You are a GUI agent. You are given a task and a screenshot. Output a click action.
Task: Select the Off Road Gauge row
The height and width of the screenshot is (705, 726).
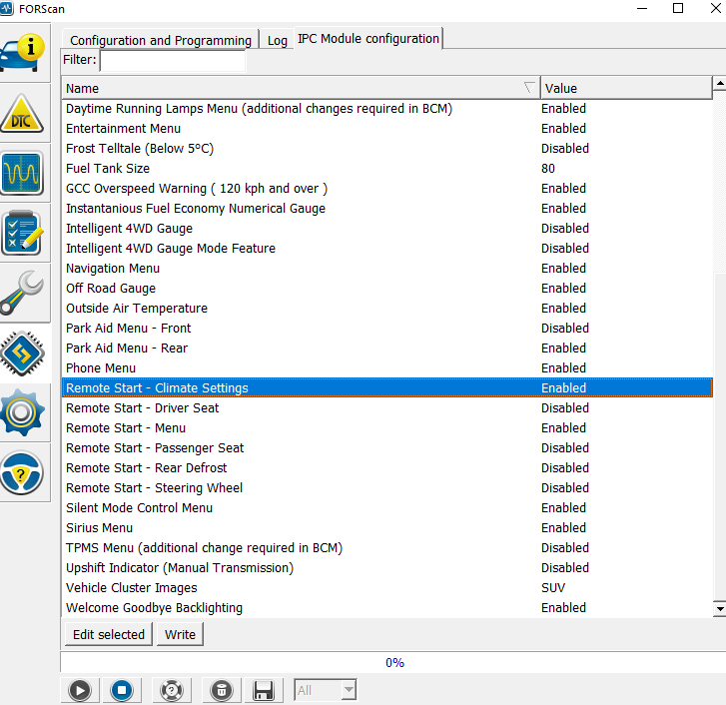click(x=387, y=288)
